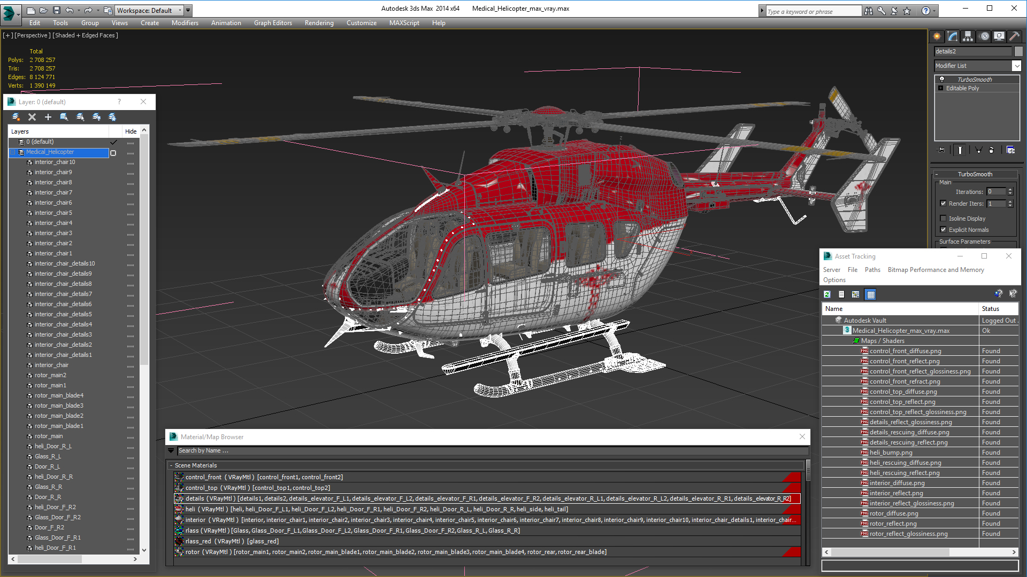Open the Modifier List dropdown
The height and width of the screenshot is (577, 1027).
tap(1016, 66)
